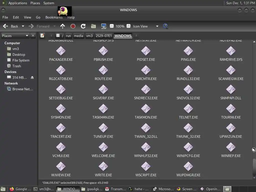Switch to the Transmission taskbar item
Screen dimensions: 256x192
[x=115, y=189]
